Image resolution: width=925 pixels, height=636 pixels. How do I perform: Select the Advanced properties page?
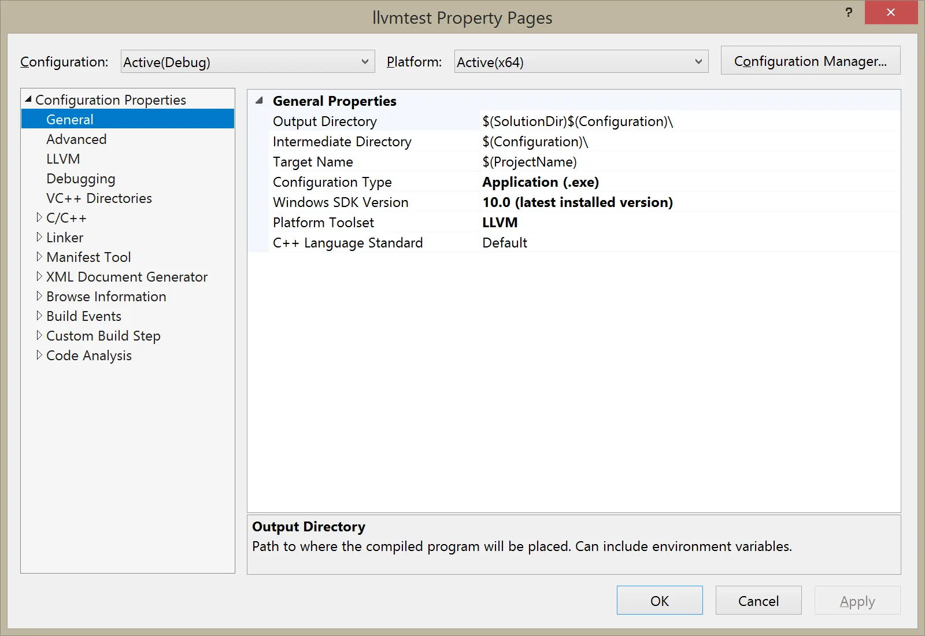click(76, 139)
